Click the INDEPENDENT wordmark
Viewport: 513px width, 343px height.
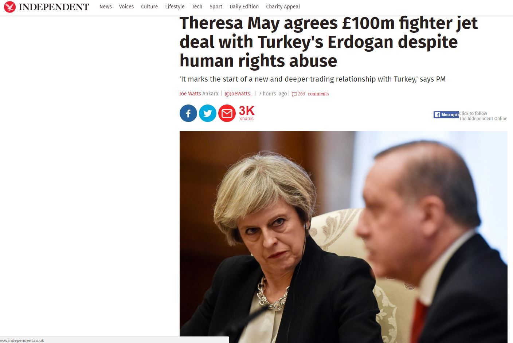click(54, 7)
